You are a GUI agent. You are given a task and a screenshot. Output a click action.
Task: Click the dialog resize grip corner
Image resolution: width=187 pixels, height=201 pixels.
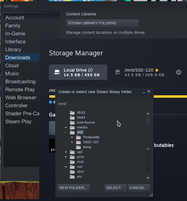pyautogui.click(x=151, y=195)
